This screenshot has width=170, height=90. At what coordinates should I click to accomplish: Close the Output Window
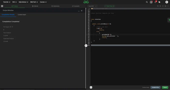[x=82, y=11]
